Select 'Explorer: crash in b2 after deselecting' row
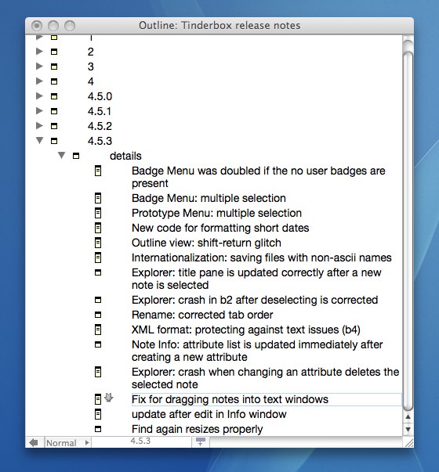The height and width of the screenshot is (472, 439). [255, 300]
